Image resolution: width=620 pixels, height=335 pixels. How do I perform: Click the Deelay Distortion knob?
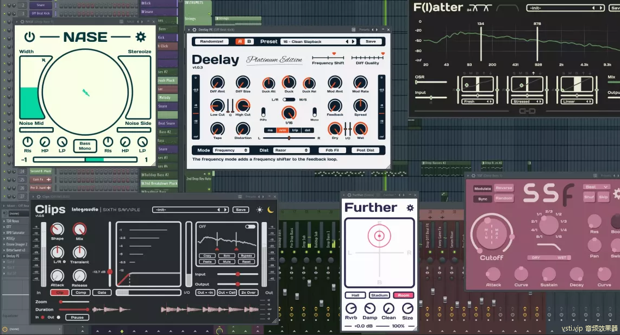click(243, 129)
